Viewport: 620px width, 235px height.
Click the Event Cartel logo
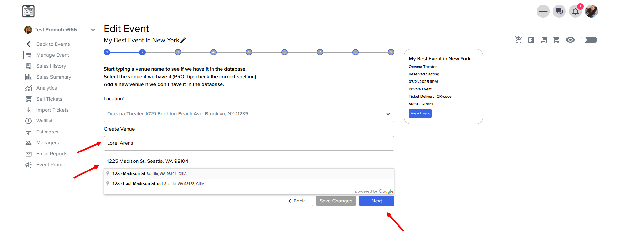(x=28, y=11)
